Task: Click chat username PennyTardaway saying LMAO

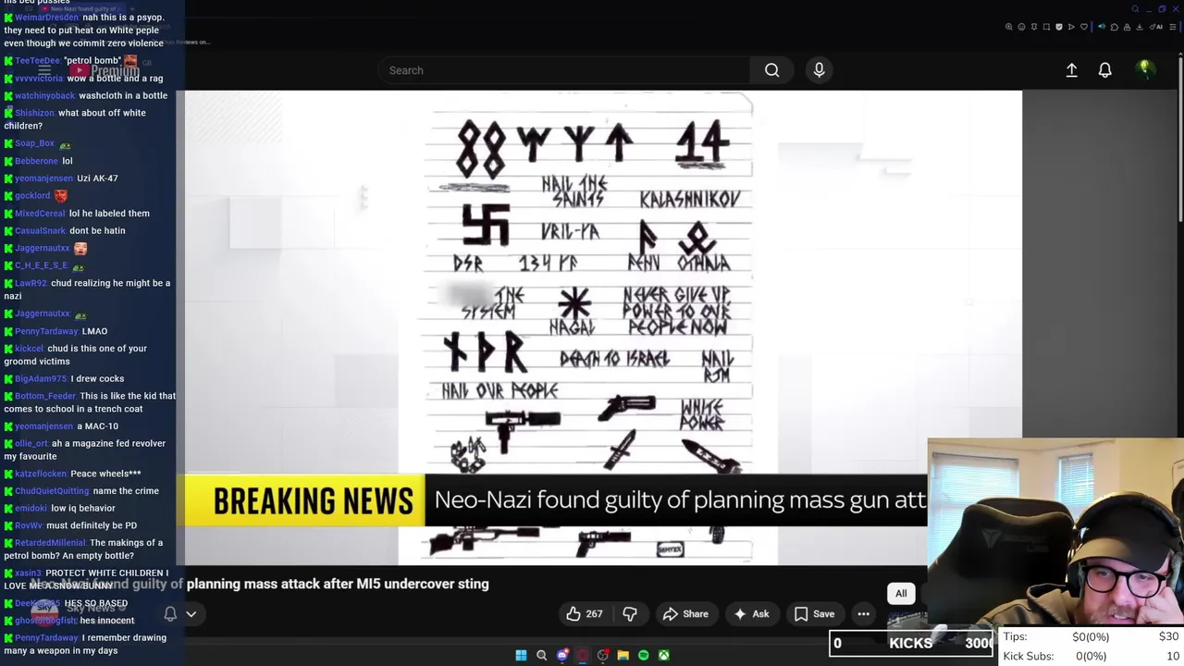Action: (x=46, y=331)
